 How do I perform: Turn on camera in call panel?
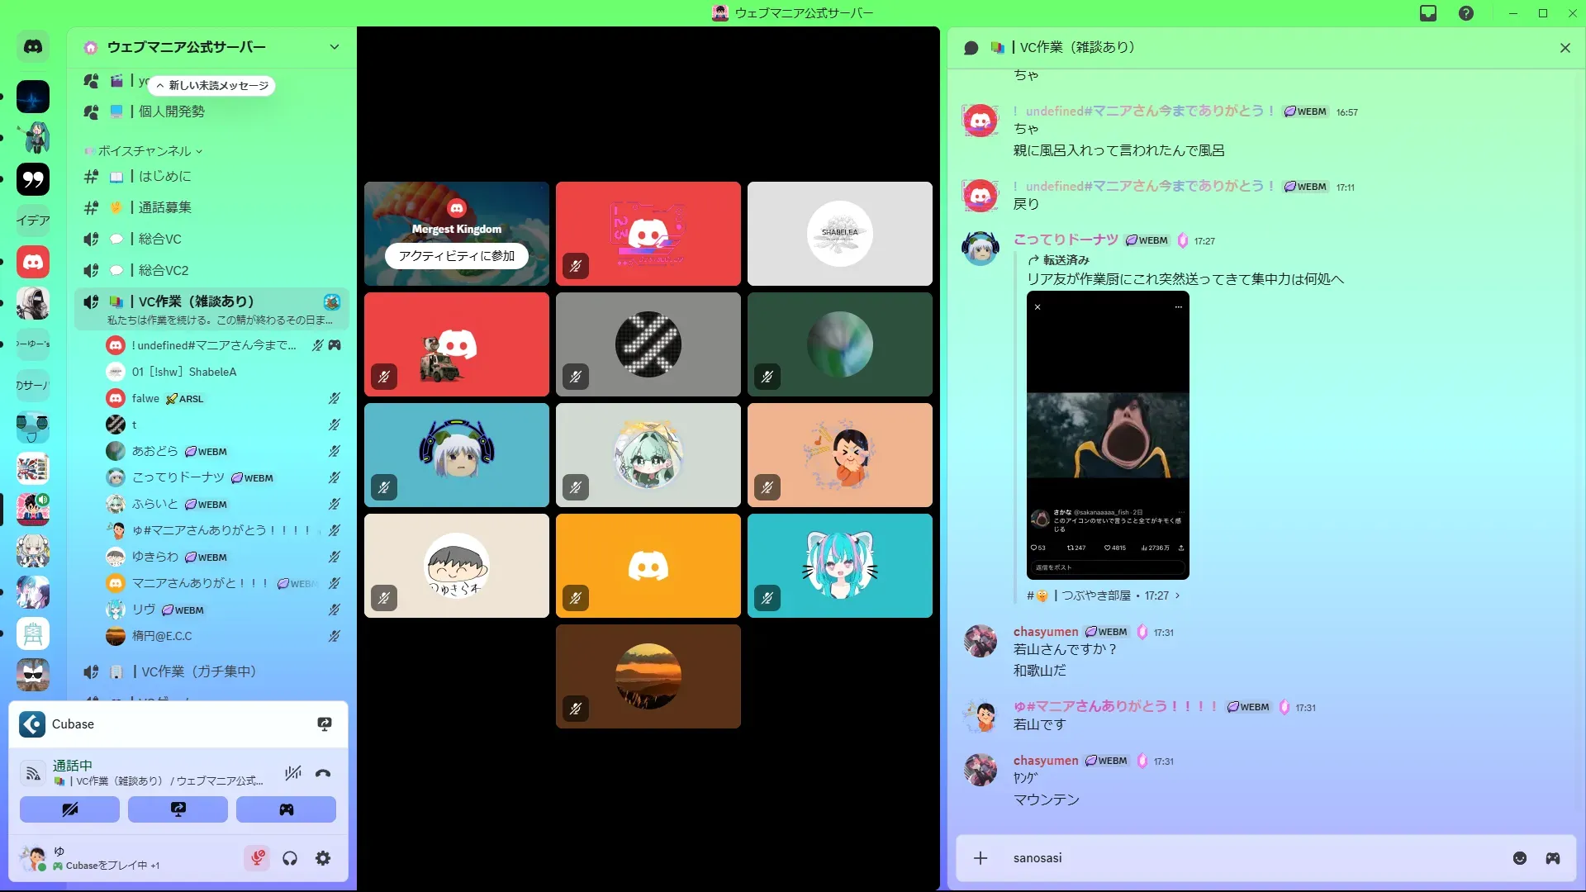point(69,809)
